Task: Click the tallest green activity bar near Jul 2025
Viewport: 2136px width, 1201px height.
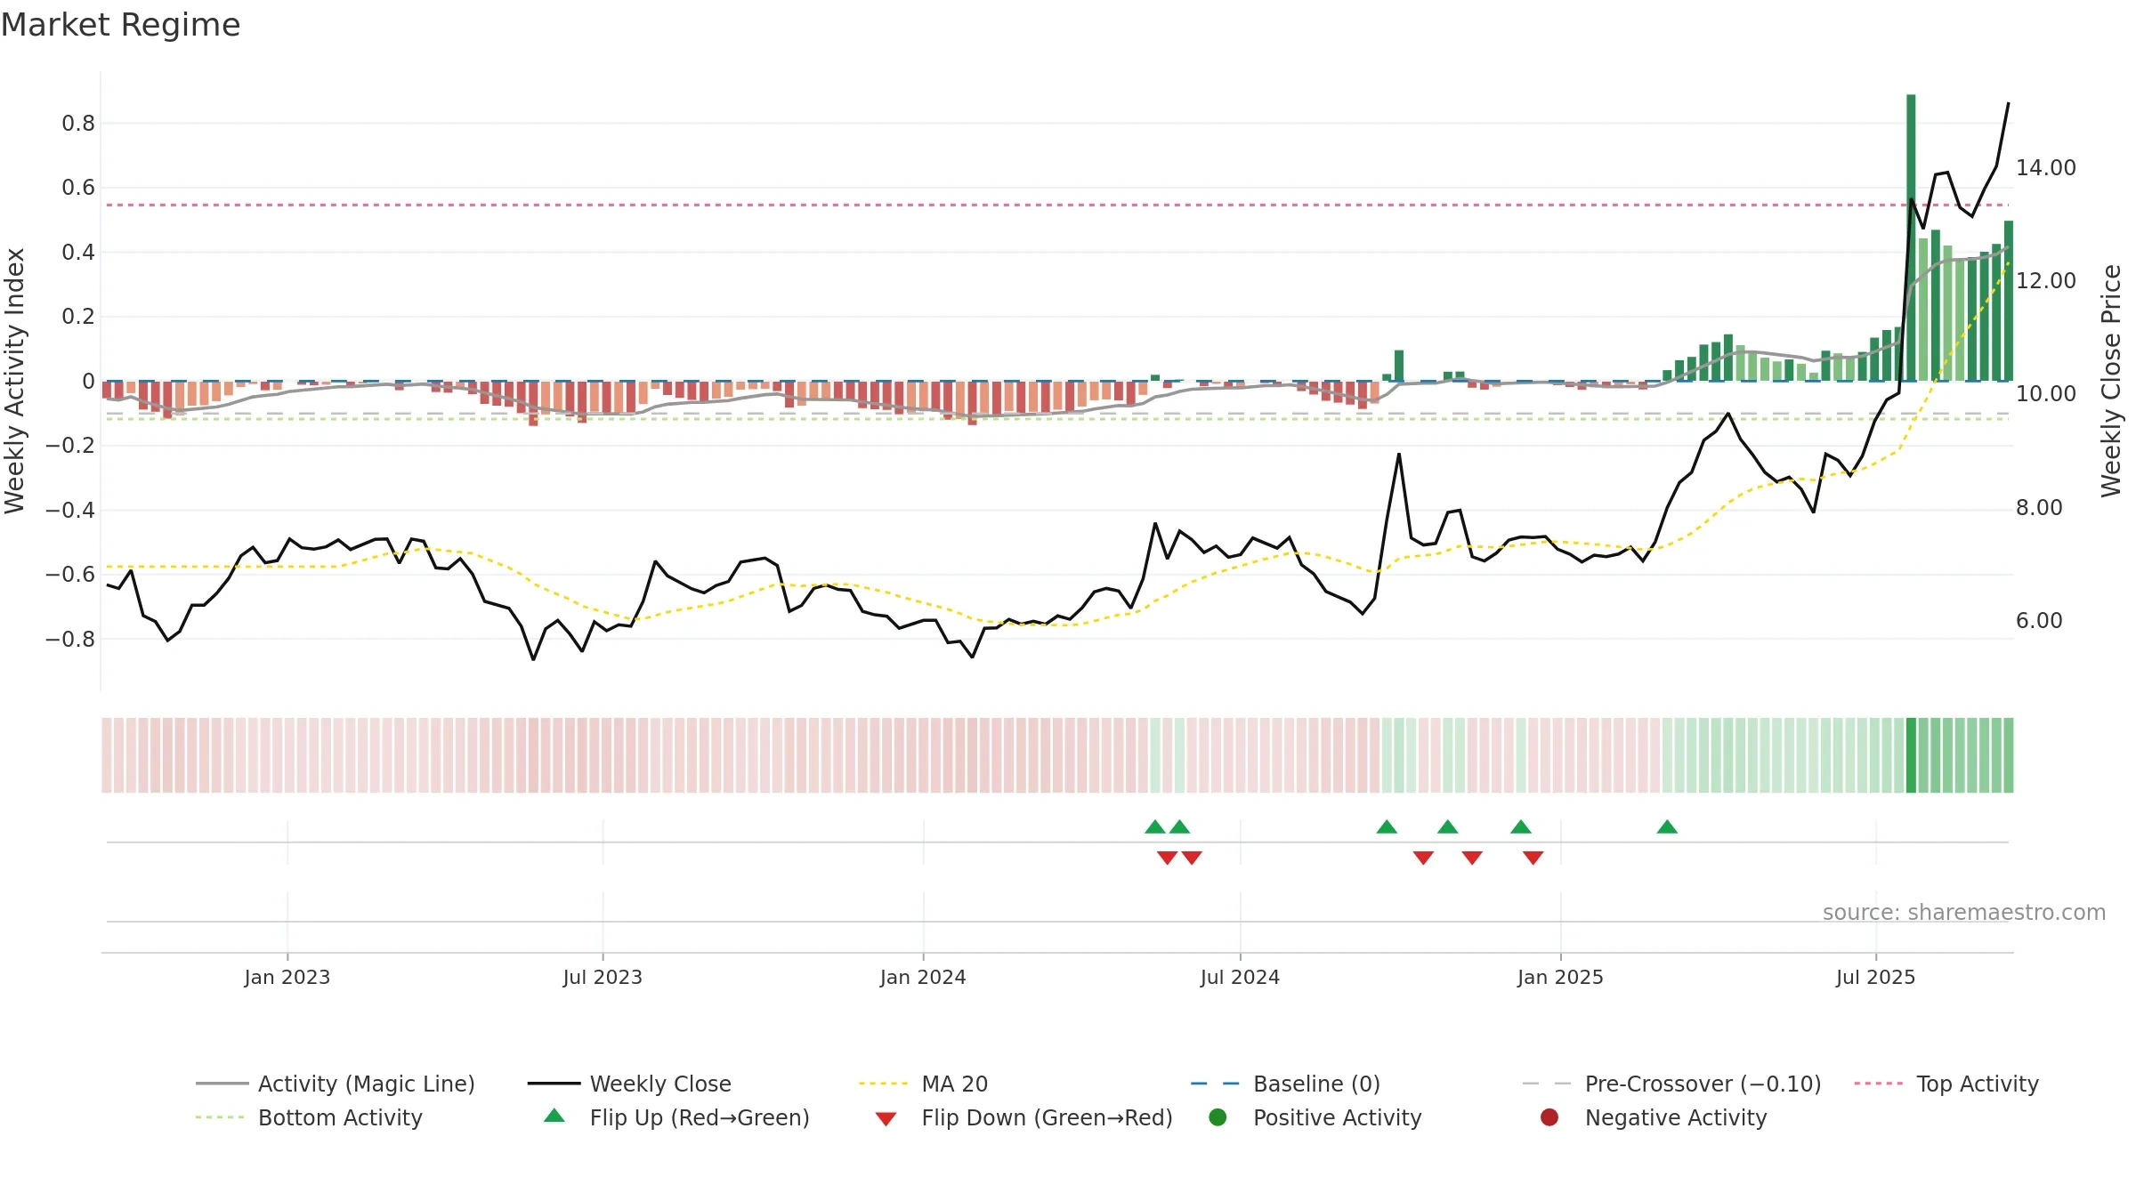Action: [x=1911, y=238]
